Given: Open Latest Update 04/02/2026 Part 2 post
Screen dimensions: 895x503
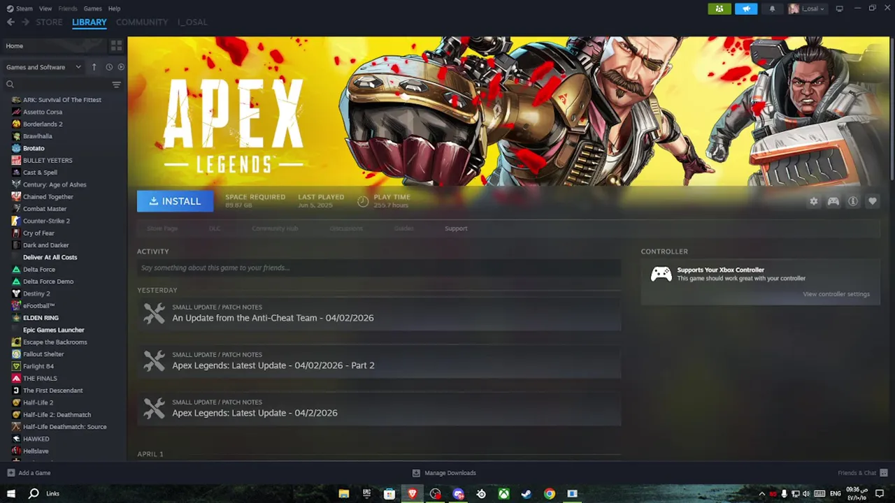Looking at the screenshot, I should 379,361.
